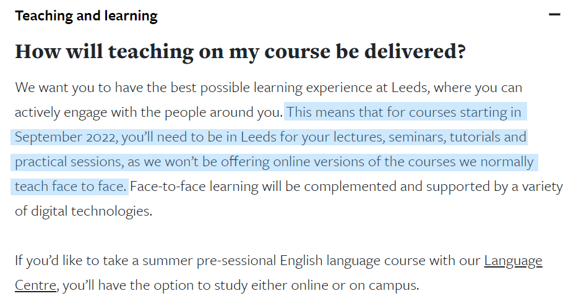
Task: Click the Teaching and learning accordion title
Action: coord(87,16)
